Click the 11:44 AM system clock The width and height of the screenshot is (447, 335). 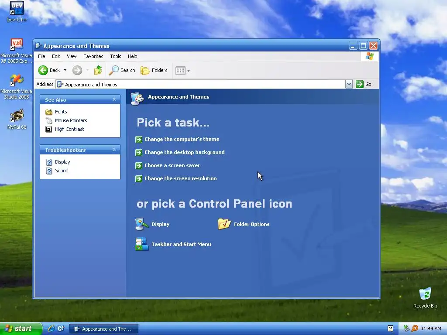coord(431,328)
